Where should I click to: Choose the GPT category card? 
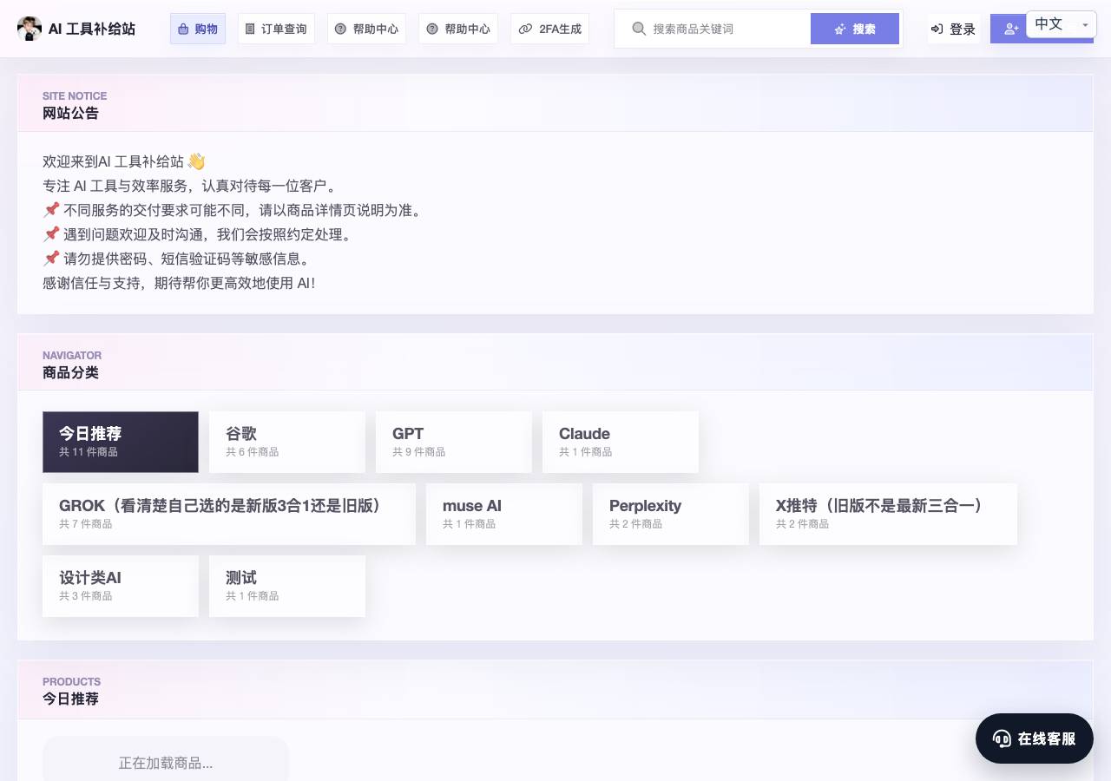point(454,442)
